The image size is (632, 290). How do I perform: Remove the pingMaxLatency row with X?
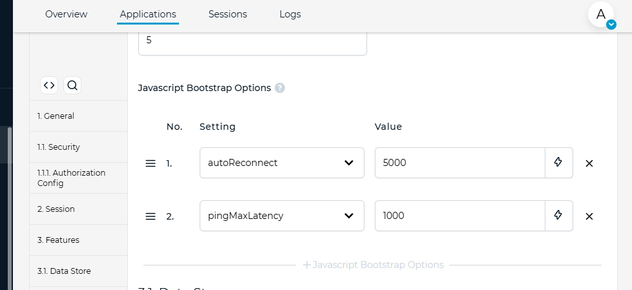tap(589, 216)
